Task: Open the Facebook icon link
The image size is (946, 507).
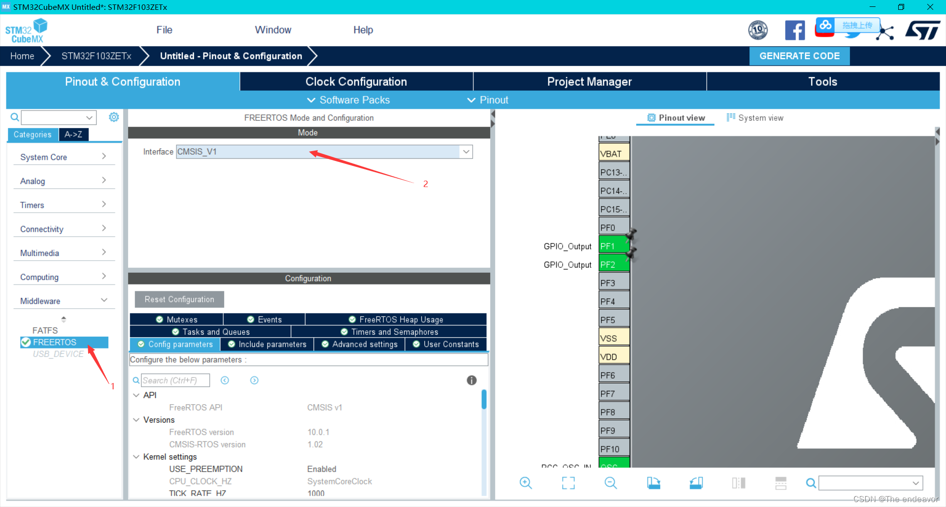Action: 795,30
